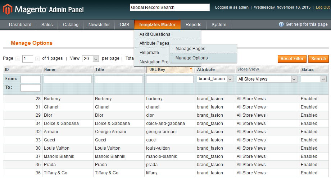This screenshot has width=331, height=179.
Task: Go to next page arrow icon
Action: pos(37,59)
